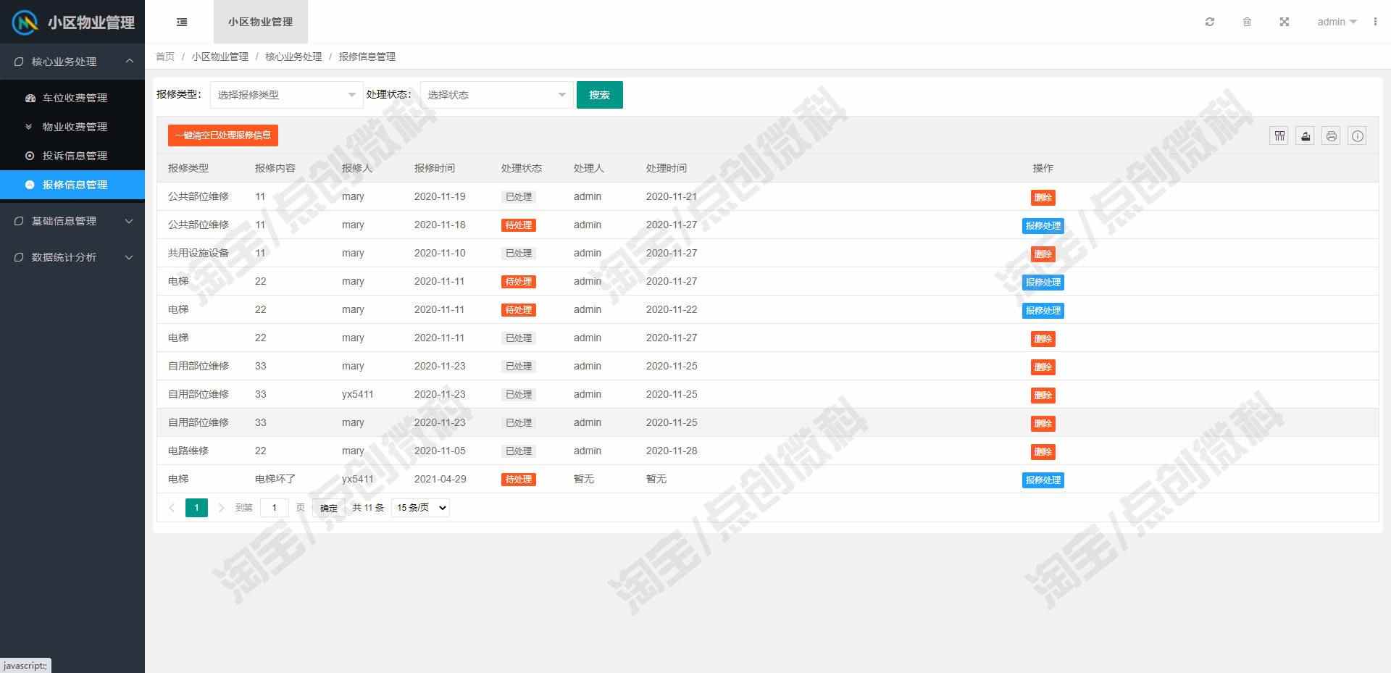Click the refresh icon in top bar
The image size is (1391, 673).
(1209, 22)
